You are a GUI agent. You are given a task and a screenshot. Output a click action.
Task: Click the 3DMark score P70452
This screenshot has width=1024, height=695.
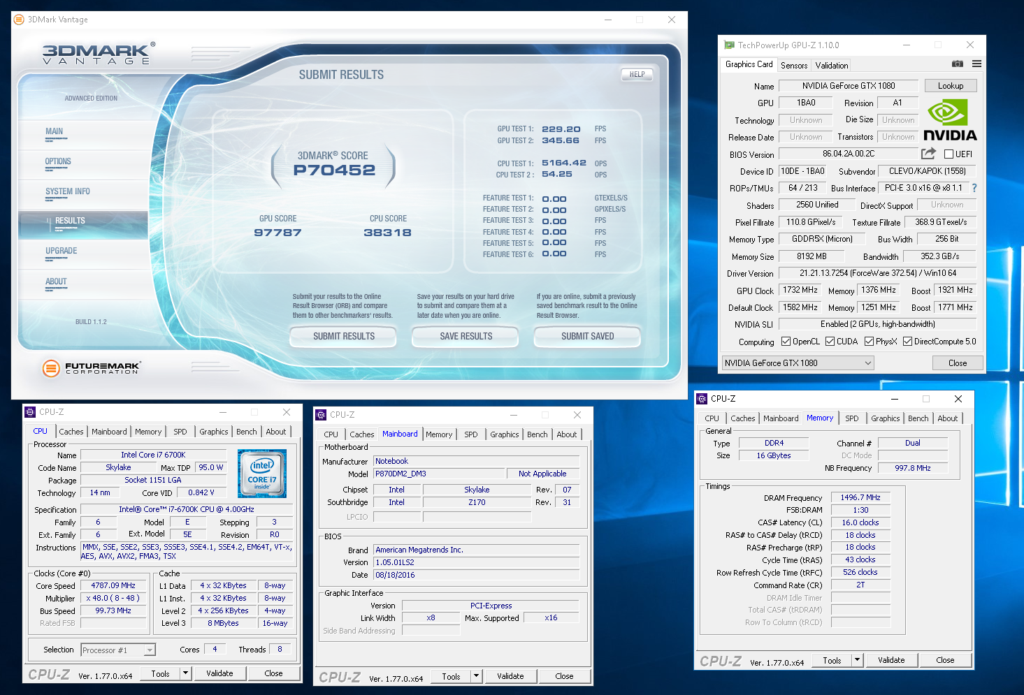pos(334,170)
